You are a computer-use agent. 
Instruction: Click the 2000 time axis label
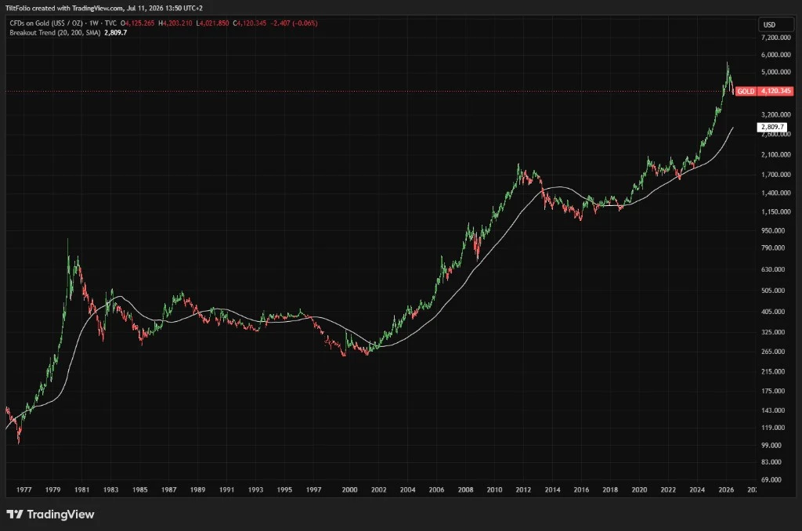(350, 489)
